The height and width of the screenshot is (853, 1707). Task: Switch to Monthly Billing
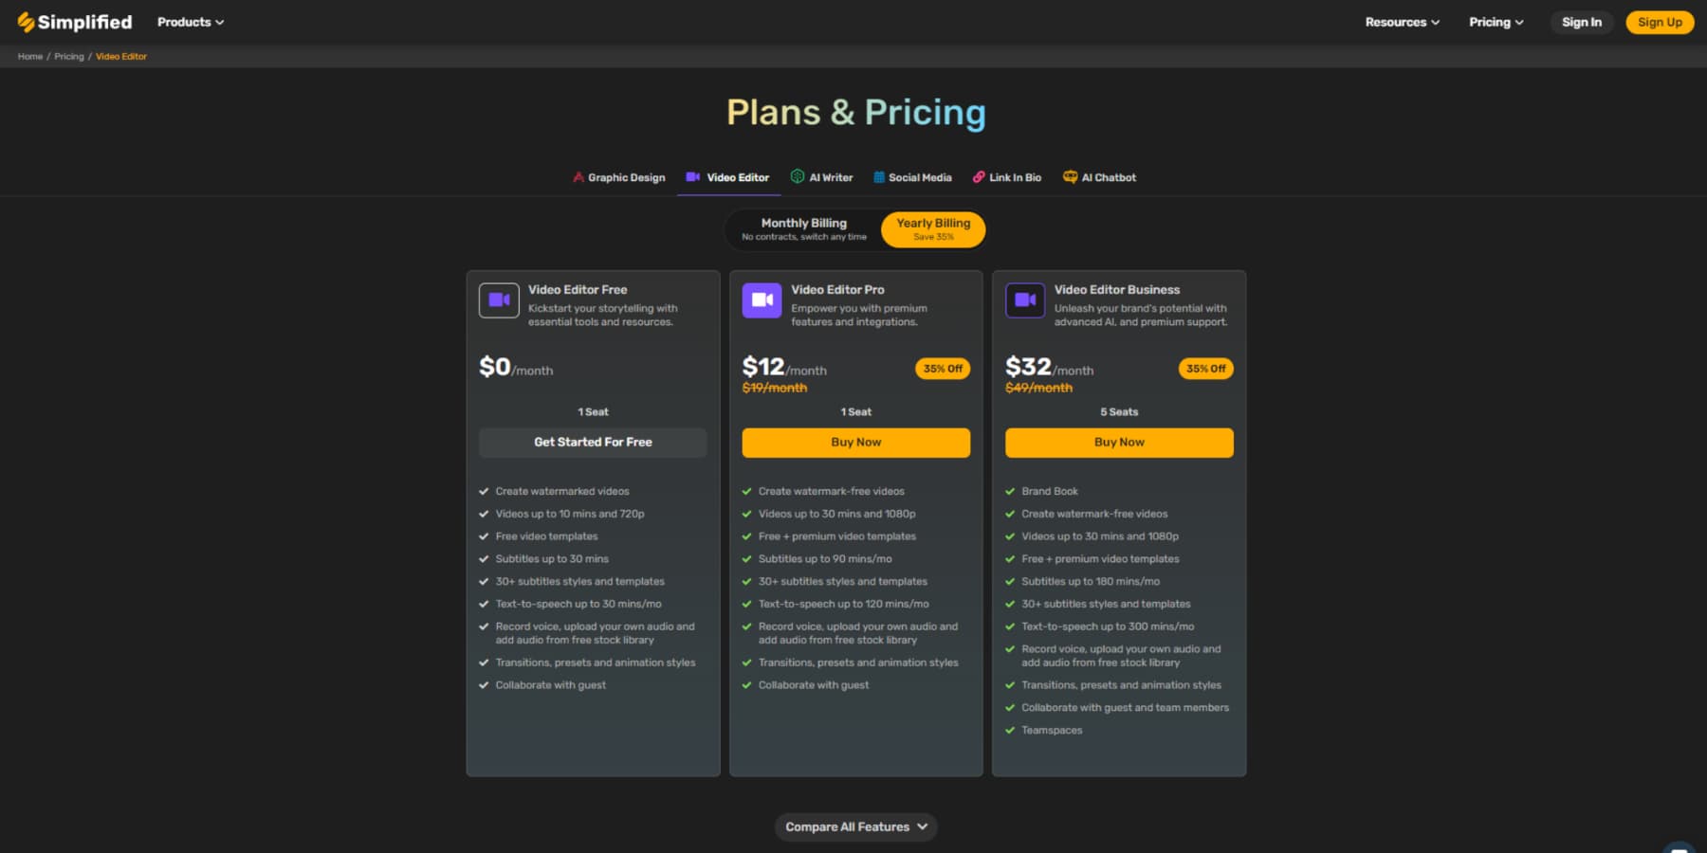803,228
